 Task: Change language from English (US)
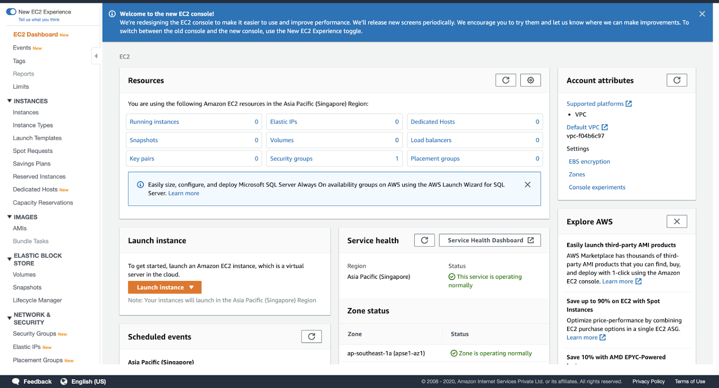(84, 381)
